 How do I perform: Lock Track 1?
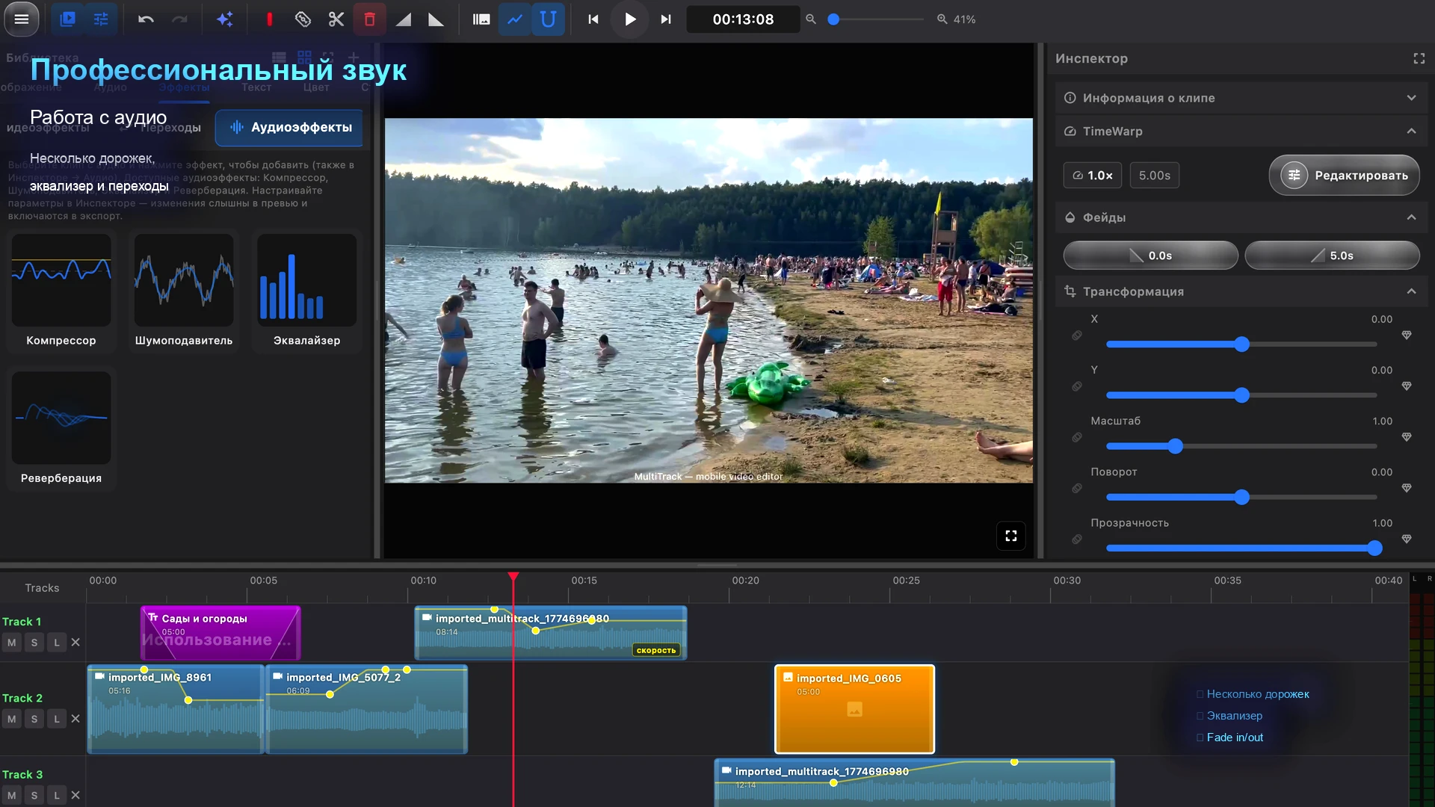click(57, 643)
